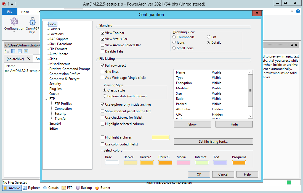This screenshot has height=193, width=303.
Task: Click the list view mode icon in main window
Action: 7,51
